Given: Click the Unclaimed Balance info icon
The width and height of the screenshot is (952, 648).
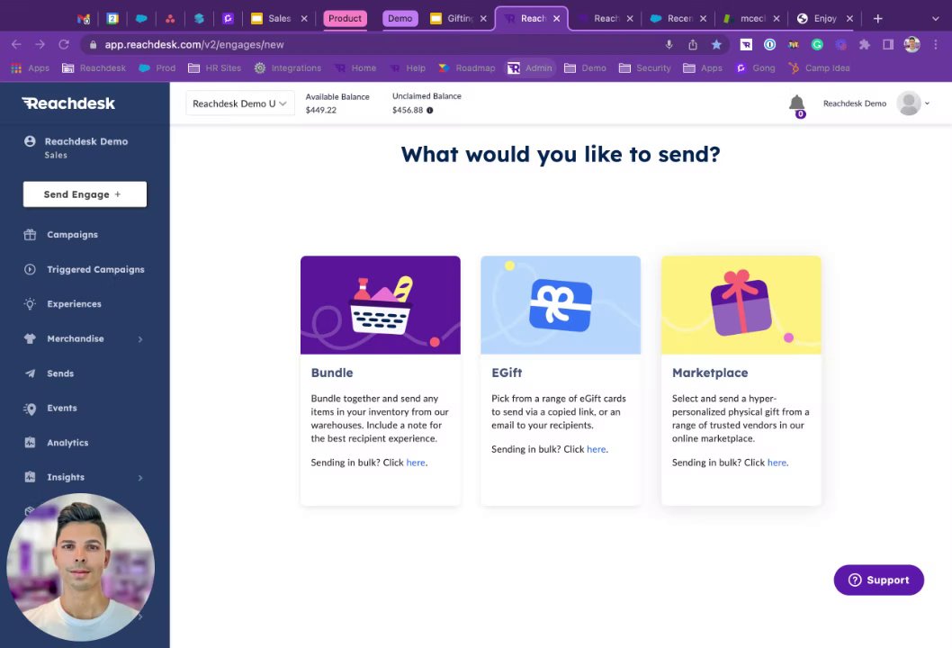Looking at the screenshot, I should pos(430,111).
